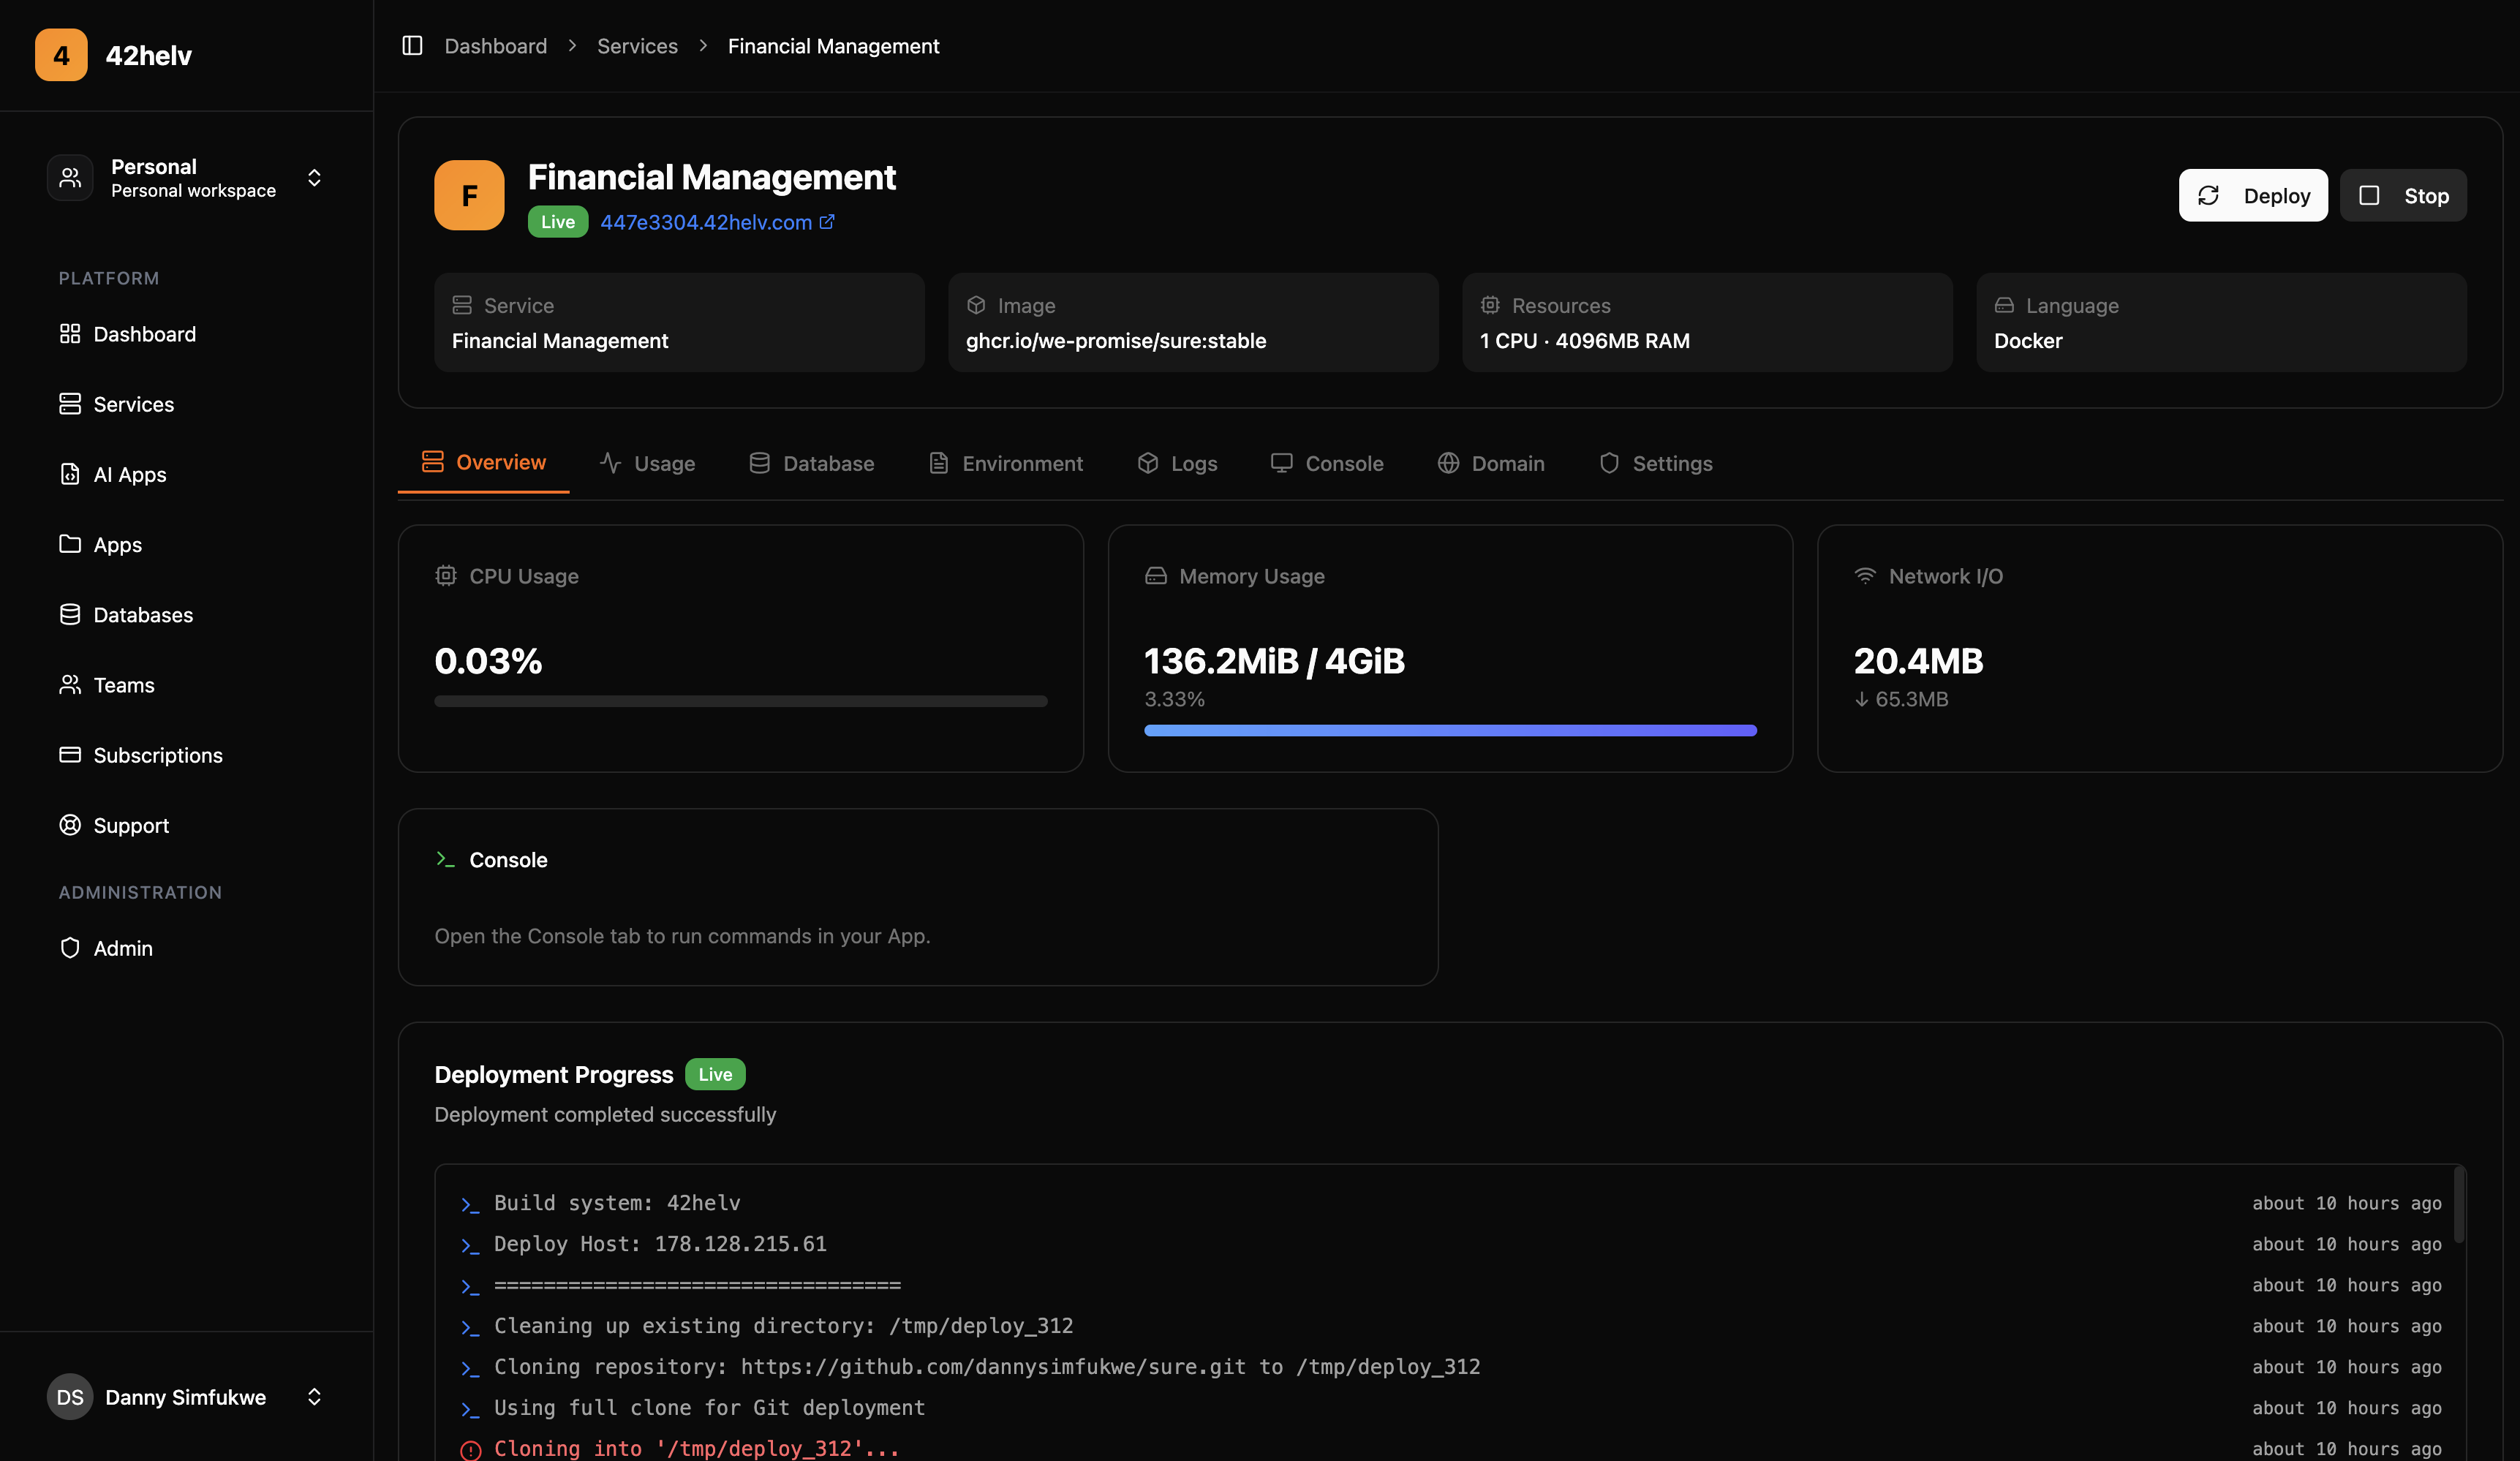Click the Apps folder icon

point(70,544)
